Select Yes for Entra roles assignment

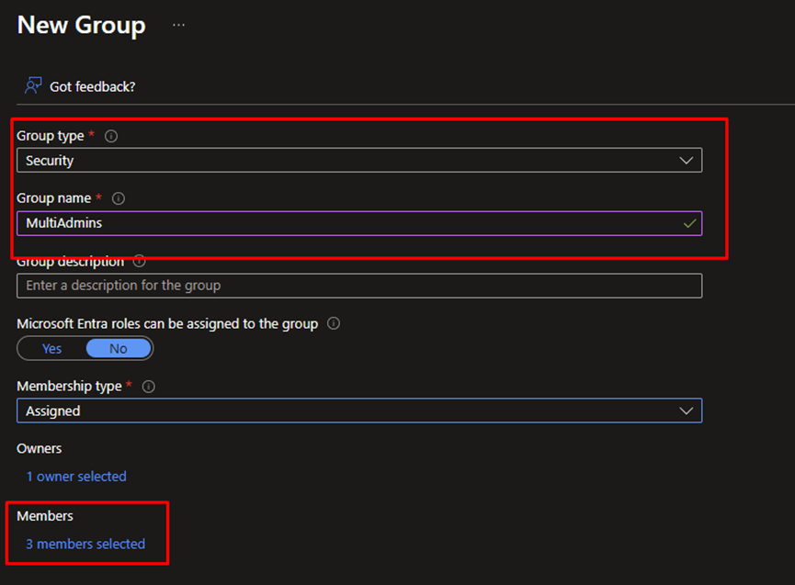point(52,349)
